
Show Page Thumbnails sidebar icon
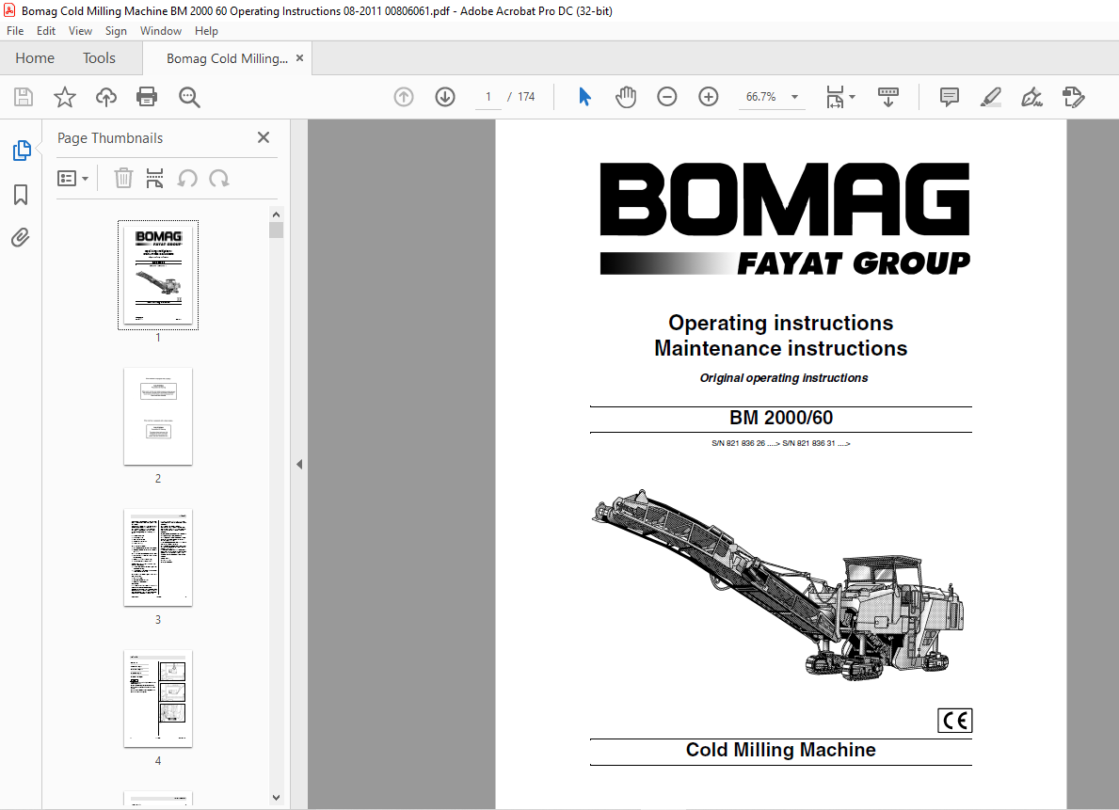[22, 151]
